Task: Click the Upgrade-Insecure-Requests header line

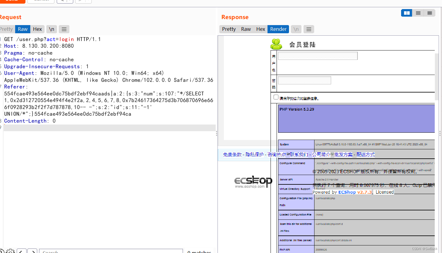Action: [46, 66]
